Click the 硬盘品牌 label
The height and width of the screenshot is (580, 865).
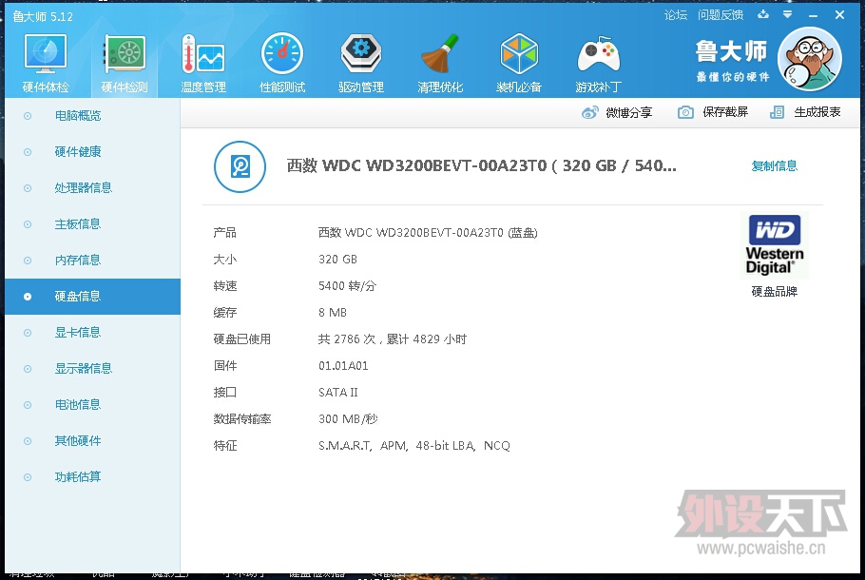pos(775,291)
